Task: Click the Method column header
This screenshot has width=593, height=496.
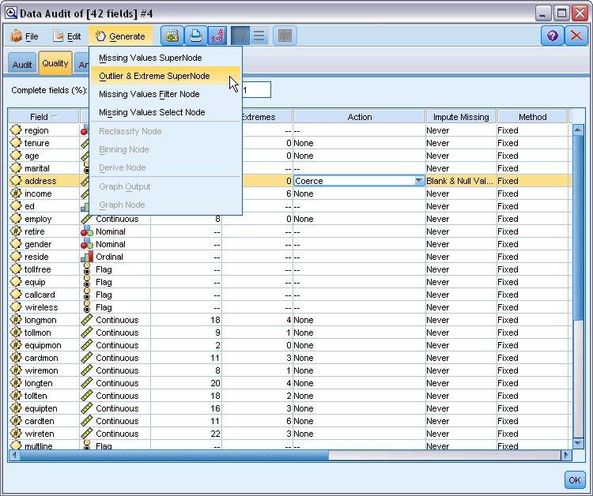Action: pos(532,117)
